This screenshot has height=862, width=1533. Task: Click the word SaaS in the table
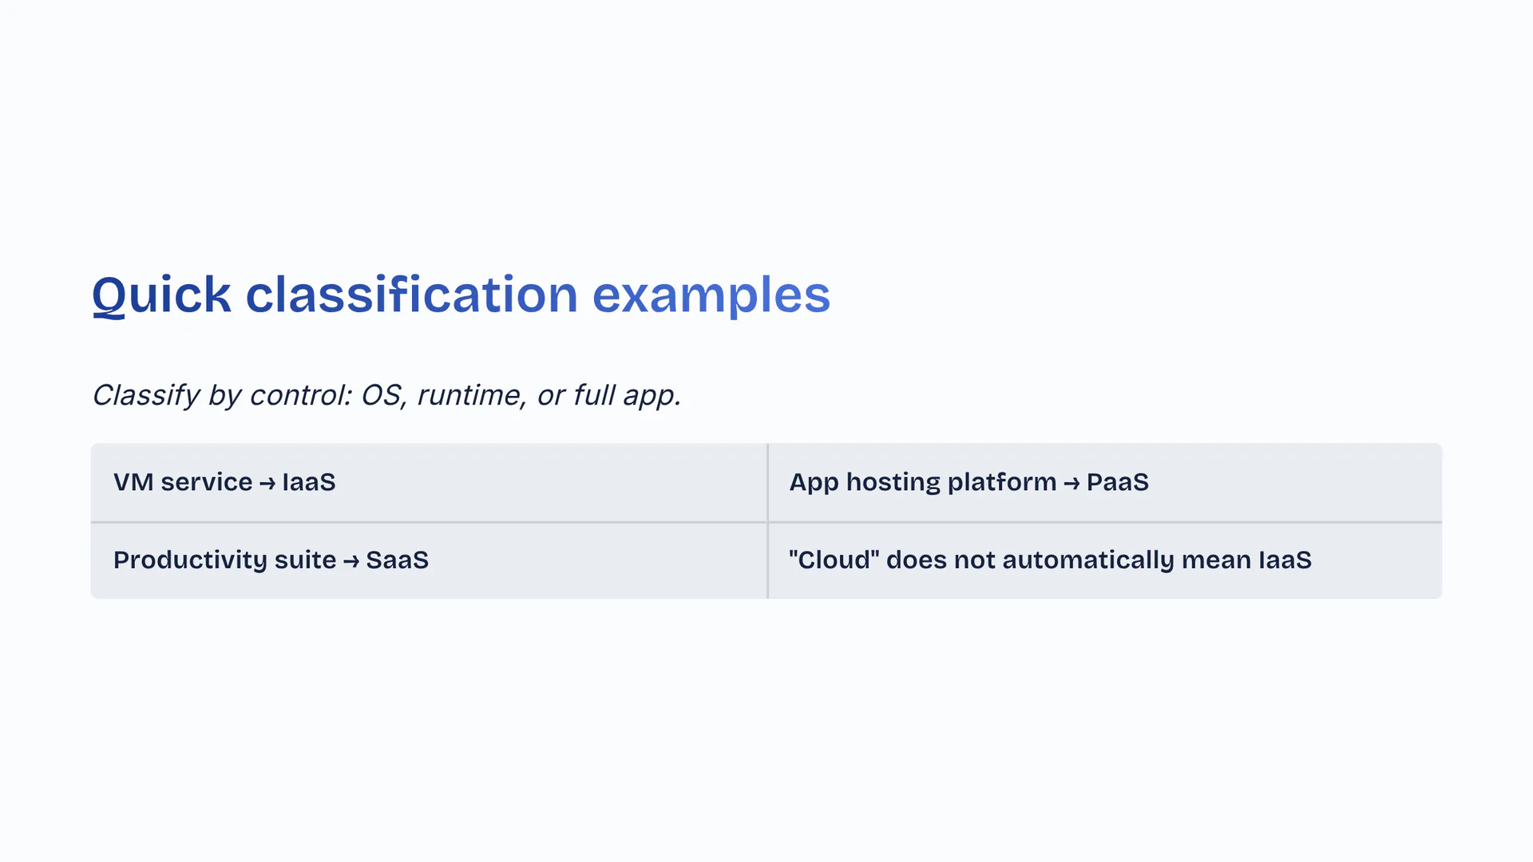[397, 560]
